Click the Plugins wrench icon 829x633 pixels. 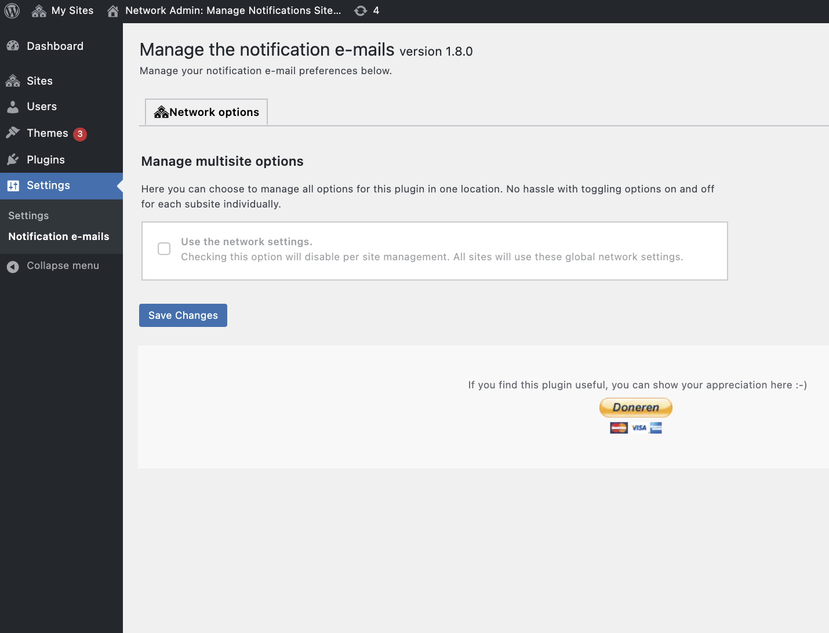13,159
